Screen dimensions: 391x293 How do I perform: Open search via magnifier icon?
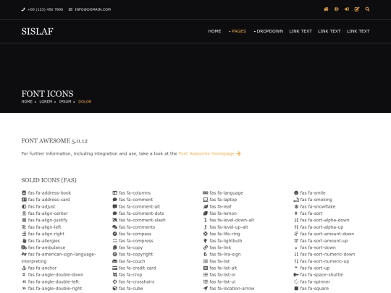367,9
